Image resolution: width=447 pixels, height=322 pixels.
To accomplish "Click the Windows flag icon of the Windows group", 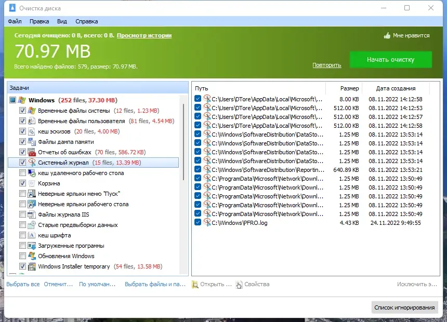I will pos(22,100).
